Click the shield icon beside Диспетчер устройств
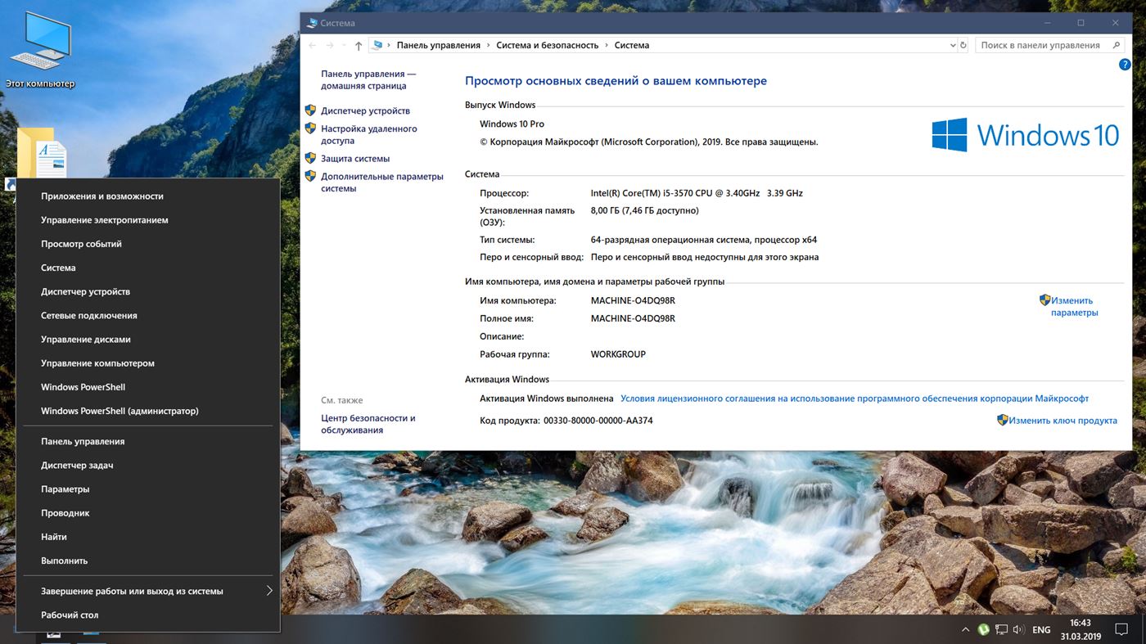This screenshot has height=644, width=1146. [310, 110]
